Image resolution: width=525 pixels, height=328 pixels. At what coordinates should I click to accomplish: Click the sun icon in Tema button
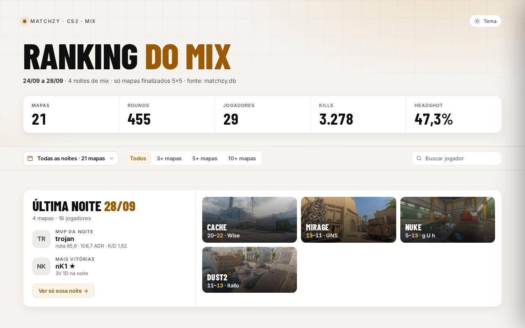point(477,21)
